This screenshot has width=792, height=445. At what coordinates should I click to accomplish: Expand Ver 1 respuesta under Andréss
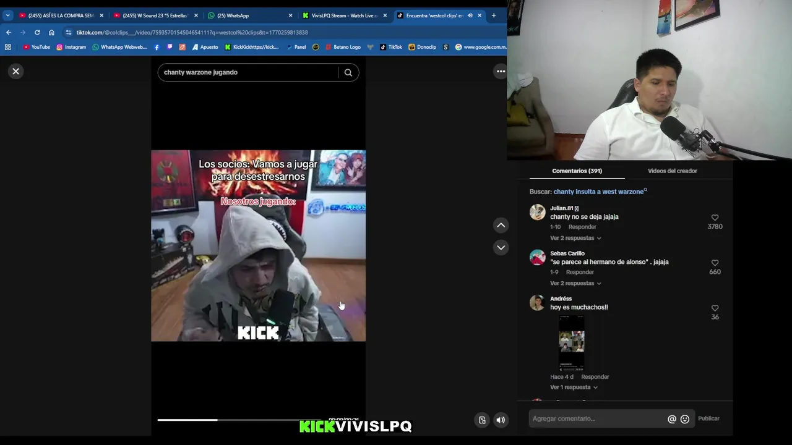574,388
